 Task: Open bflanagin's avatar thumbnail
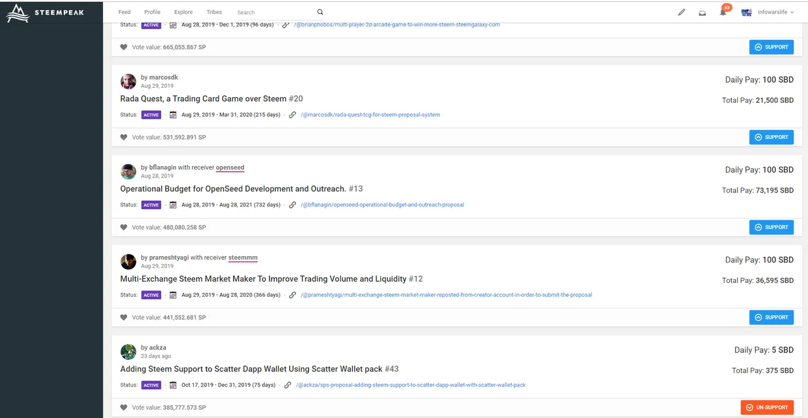[128, 171]
